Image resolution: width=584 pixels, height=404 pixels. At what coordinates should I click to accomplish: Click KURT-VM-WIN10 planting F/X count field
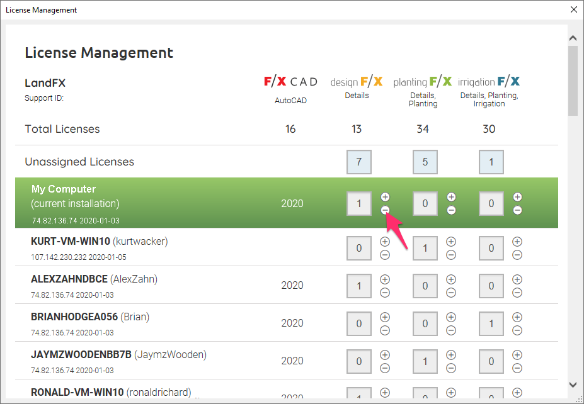click(425, 248)
